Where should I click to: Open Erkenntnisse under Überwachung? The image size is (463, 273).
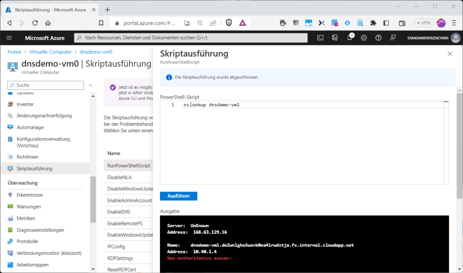pyautogui.click(x=29, y=195)
